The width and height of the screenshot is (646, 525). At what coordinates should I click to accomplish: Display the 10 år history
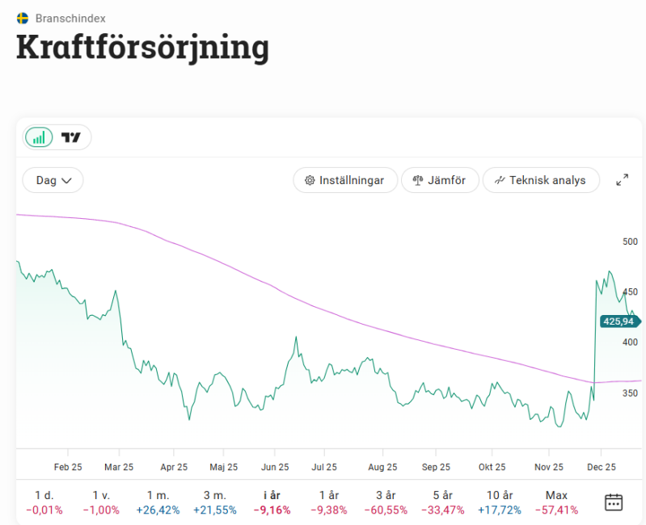pos(500,502)
